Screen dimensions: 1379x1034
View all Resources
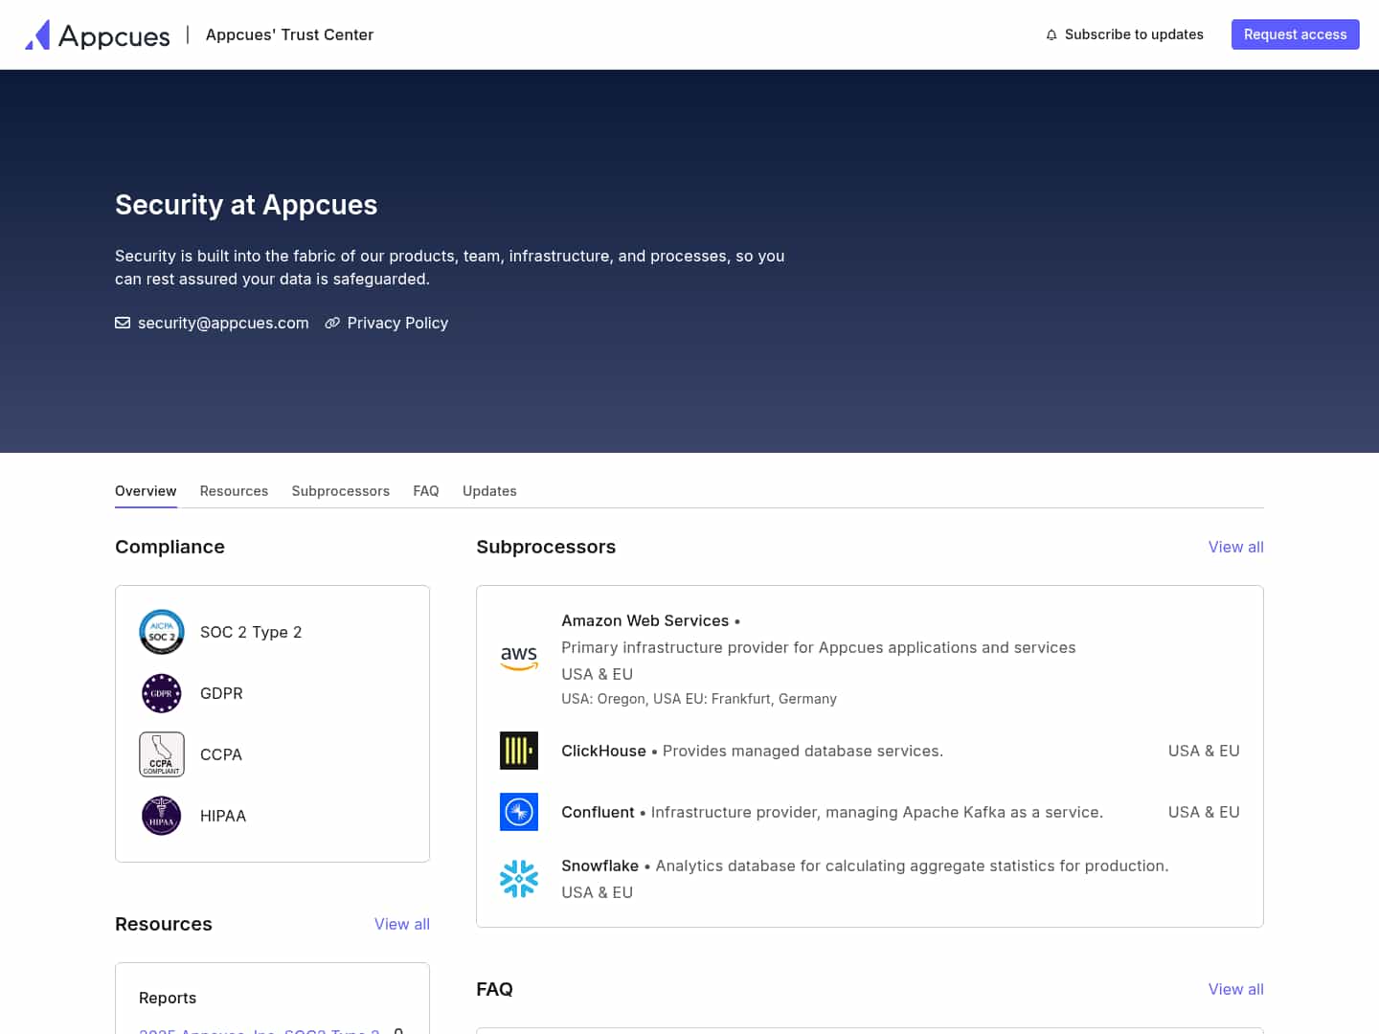pyautogui.click(x=401, y=924)
